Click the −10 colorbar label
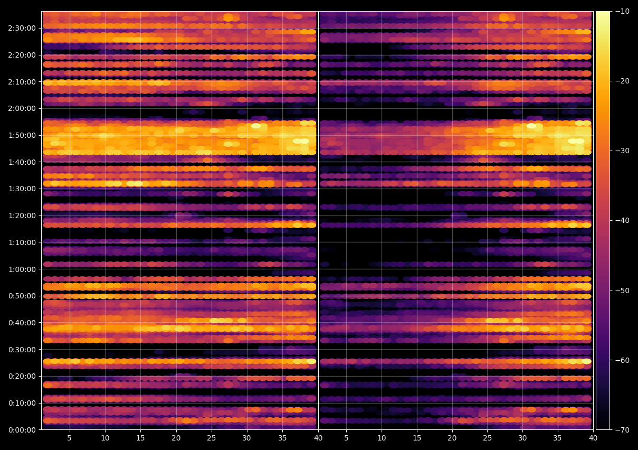 click(622, 11)
